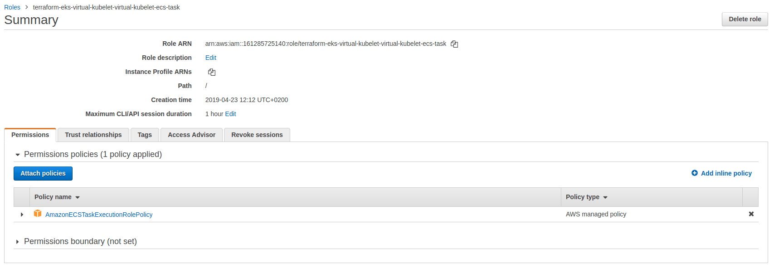Click the Delete role button
Image resolution: width=774 pixels, height=274 pixels.
pos(745,19)
